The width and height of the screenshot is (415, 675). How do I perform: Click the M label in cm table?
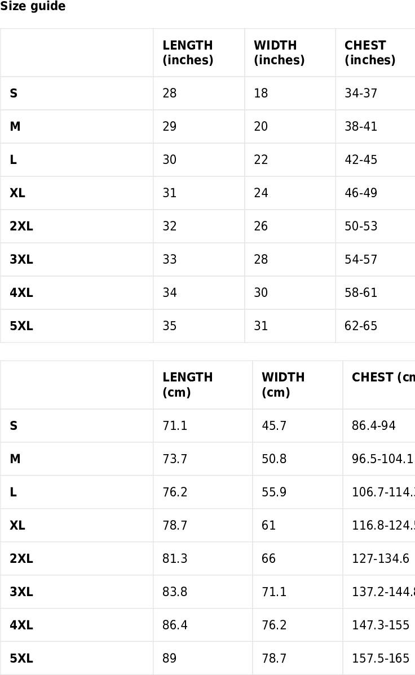click(15, 459)
